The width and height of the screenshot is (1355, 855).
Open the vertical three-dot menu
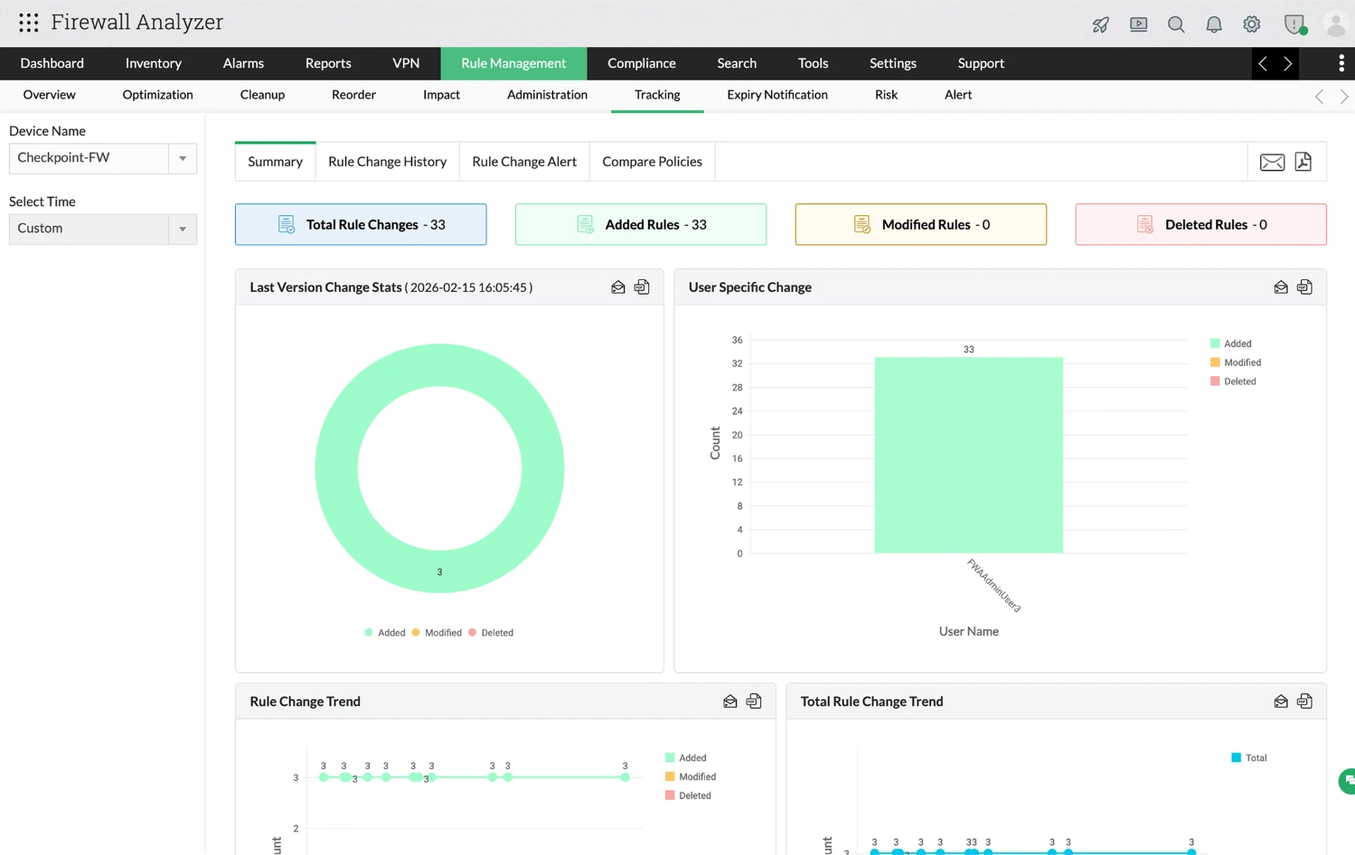(x=1341, y=63)
